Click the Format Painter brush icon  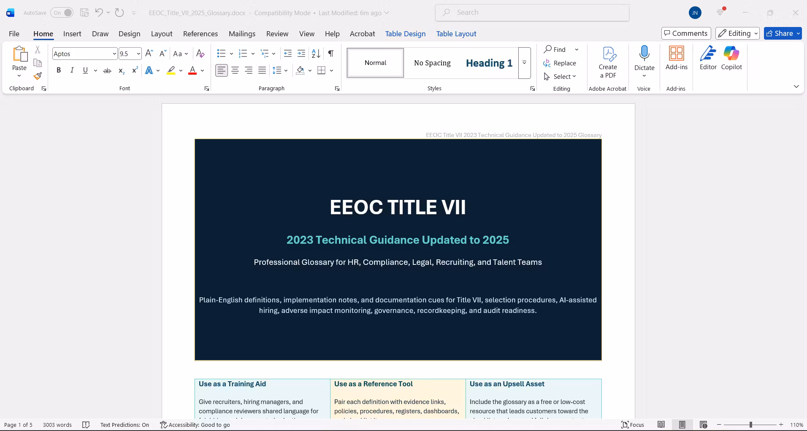tap(38, 76)
